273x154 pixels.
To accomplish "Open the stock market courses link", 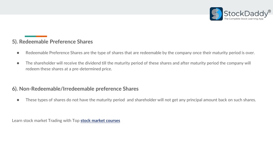I will tap(100, 121).
